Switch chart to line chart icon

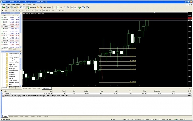pos(61,7)
